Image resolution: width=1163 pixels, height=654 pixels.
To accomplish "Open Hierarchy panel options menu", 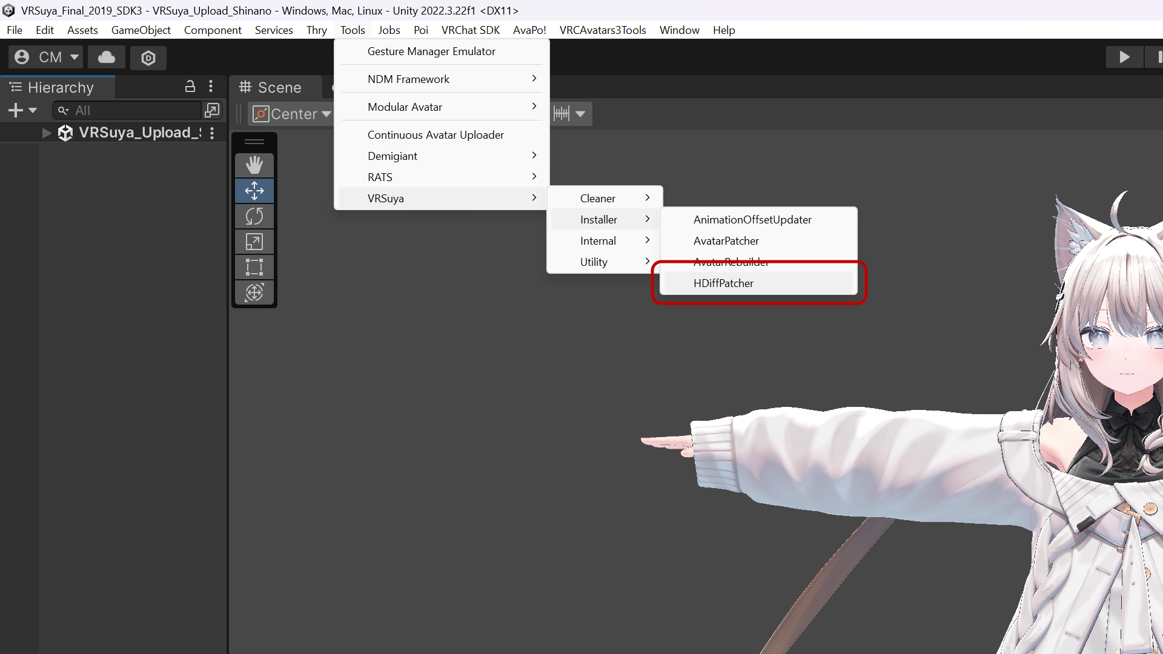I will [211, 87].
